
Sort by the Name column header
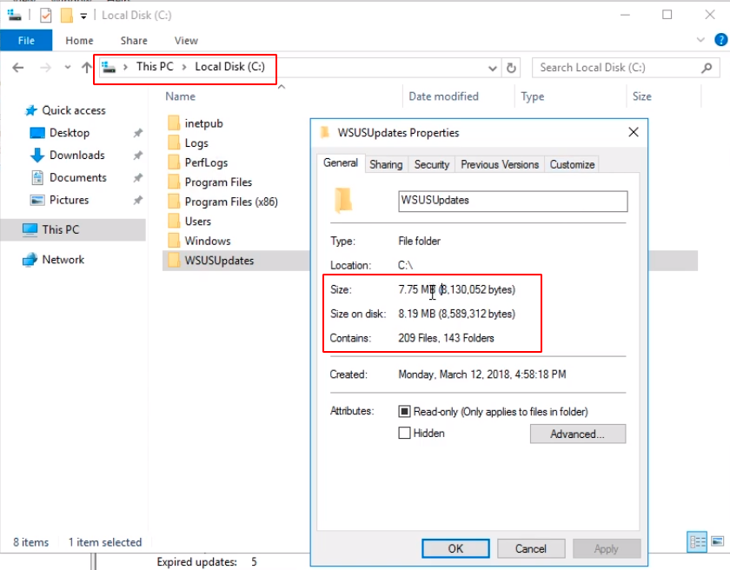coord(180,96)
